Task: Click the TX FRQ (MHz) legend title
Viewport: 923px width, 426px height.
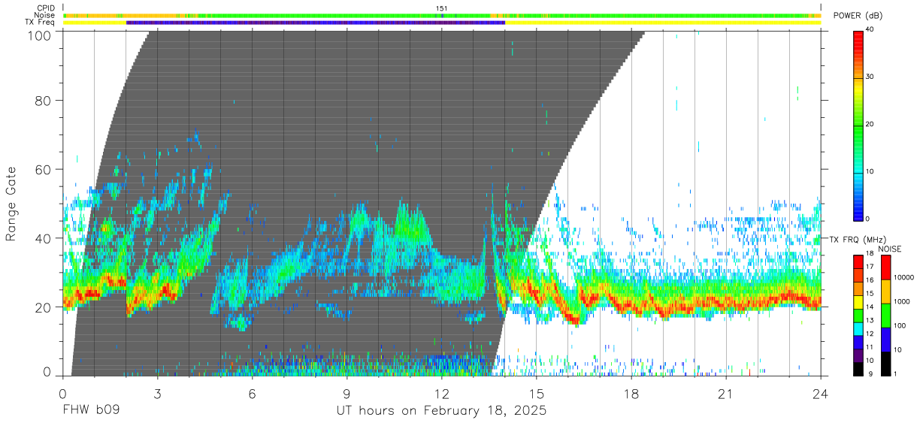Action: click(x=857, y=240)
